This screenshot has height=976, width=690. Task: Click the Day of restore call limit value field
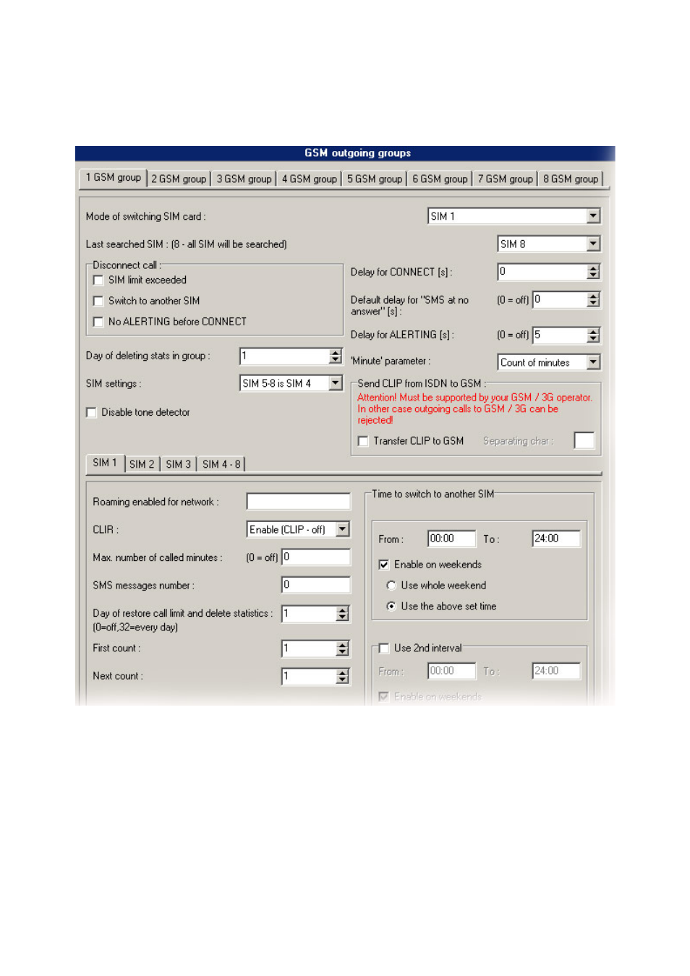(x=309, y=614)
